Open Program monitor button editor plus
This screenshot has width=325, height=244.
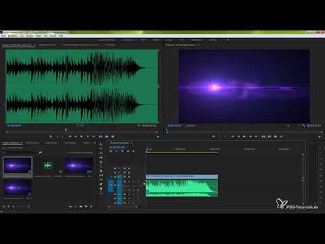pyautogui.click(x=320, y=137)
